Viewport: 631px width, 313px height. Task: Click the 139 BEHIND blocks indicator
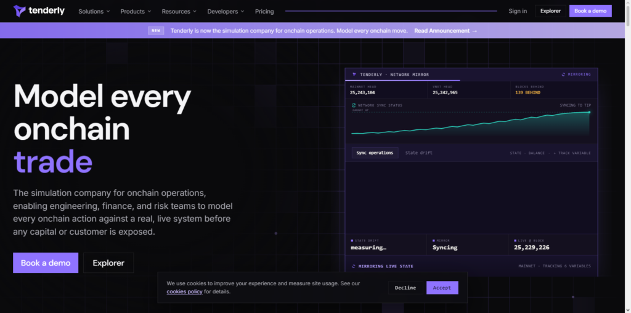point(527,92)
